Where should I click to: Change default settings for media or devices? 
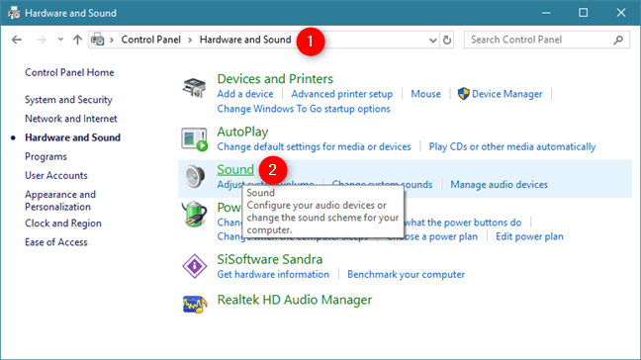tap(314, 146)
